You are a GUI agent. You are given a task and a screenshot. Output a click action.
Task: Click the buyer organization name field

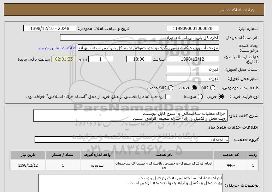click(x=140, y=38)
